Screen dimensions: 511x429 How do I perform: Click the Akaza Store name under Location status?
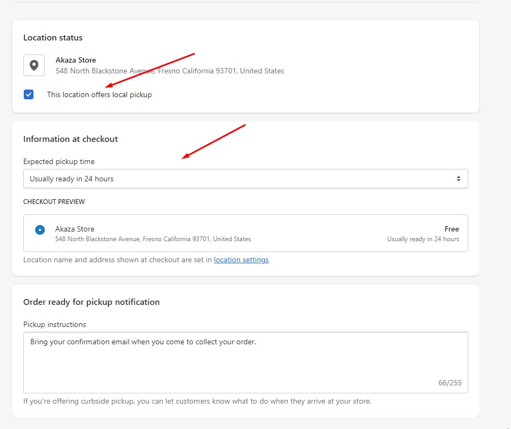click(76, 60)
